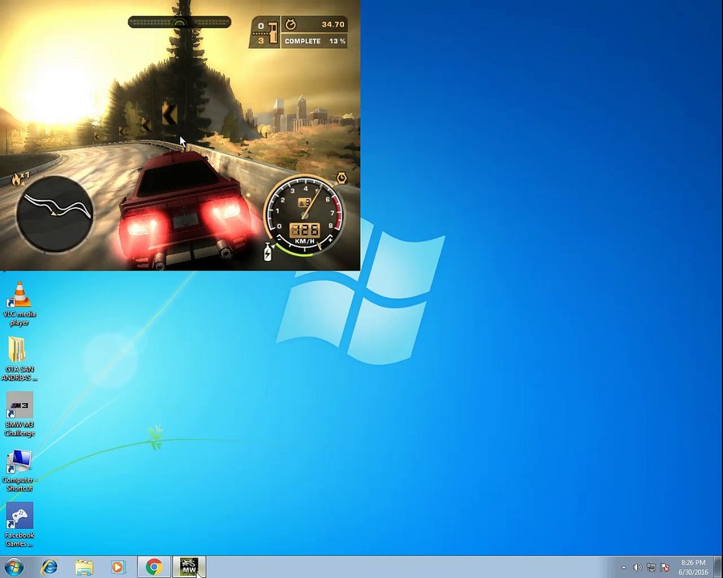Open the VLC media player desktop shortcut
This screenshot has width=723, height=578.
tap(19, 303)
